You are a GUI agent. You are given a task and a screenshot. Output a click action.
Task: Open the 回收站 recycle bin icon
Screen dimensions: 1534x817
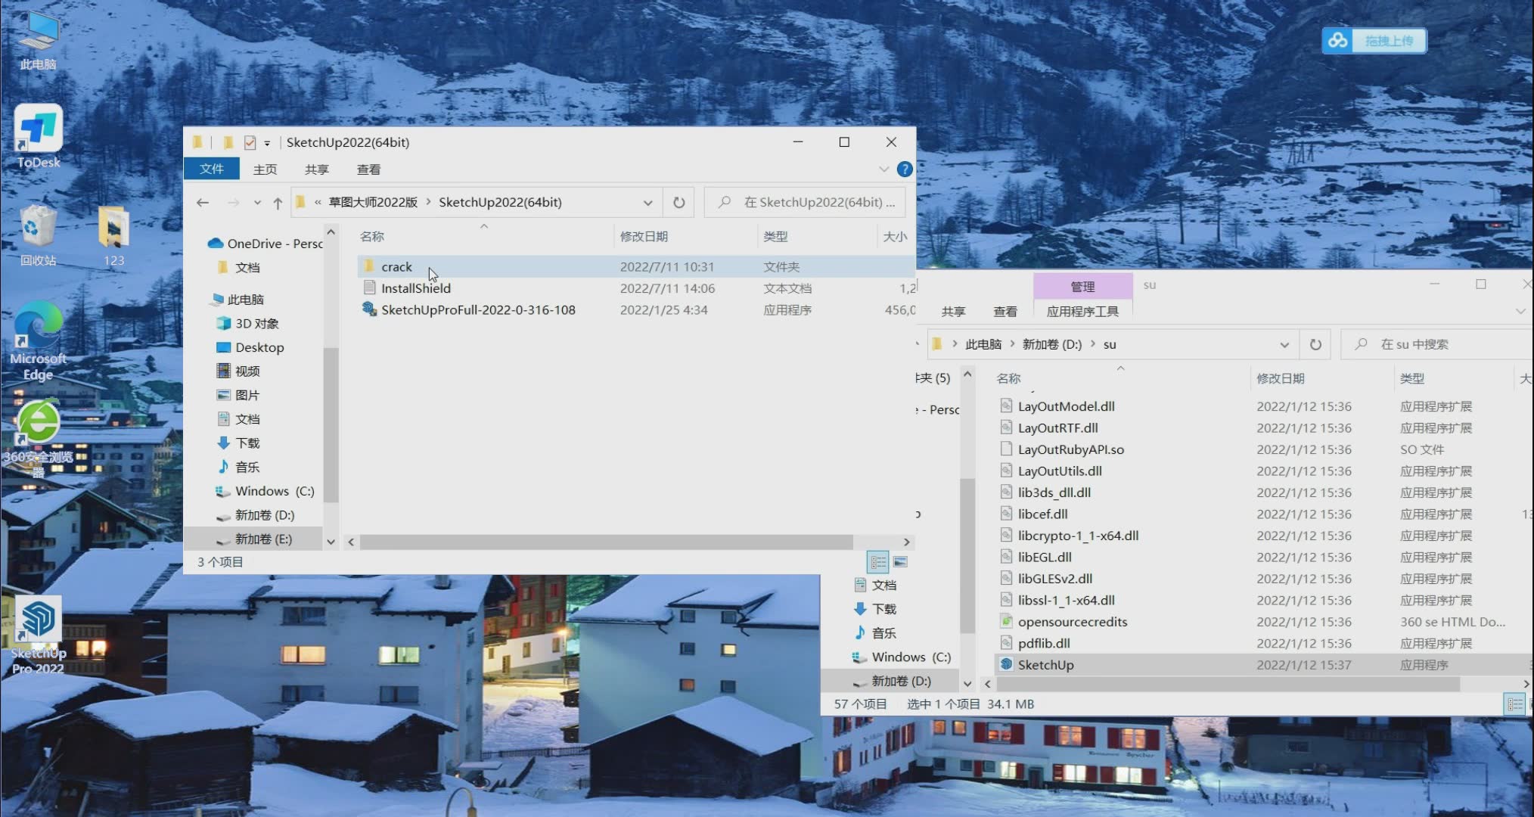point(38,236)
